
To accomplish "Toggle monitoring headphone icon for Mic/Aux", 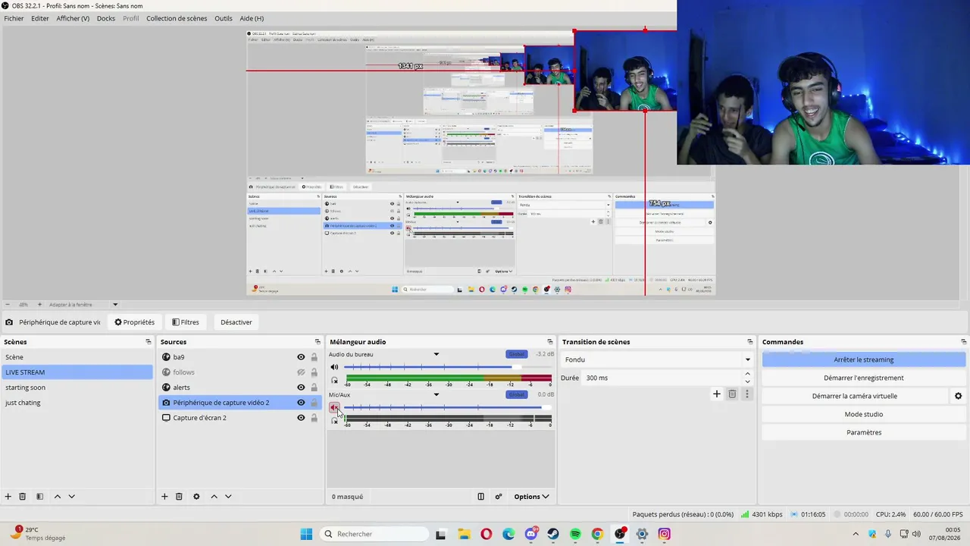I will pos(334,420).
